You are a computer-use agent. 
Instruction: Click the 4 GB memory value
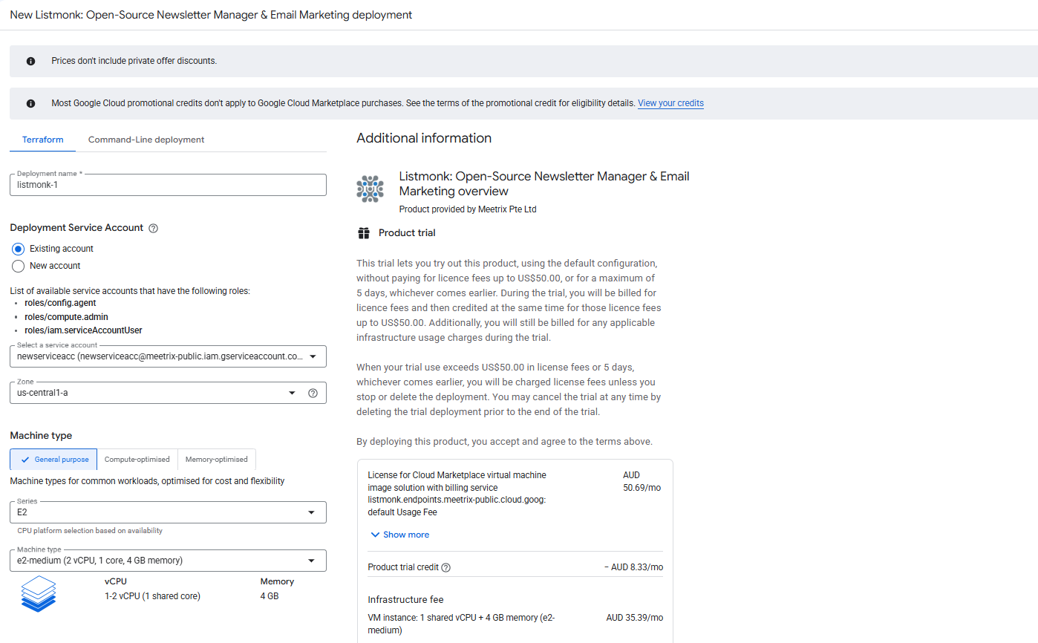(x=270, y=596)
